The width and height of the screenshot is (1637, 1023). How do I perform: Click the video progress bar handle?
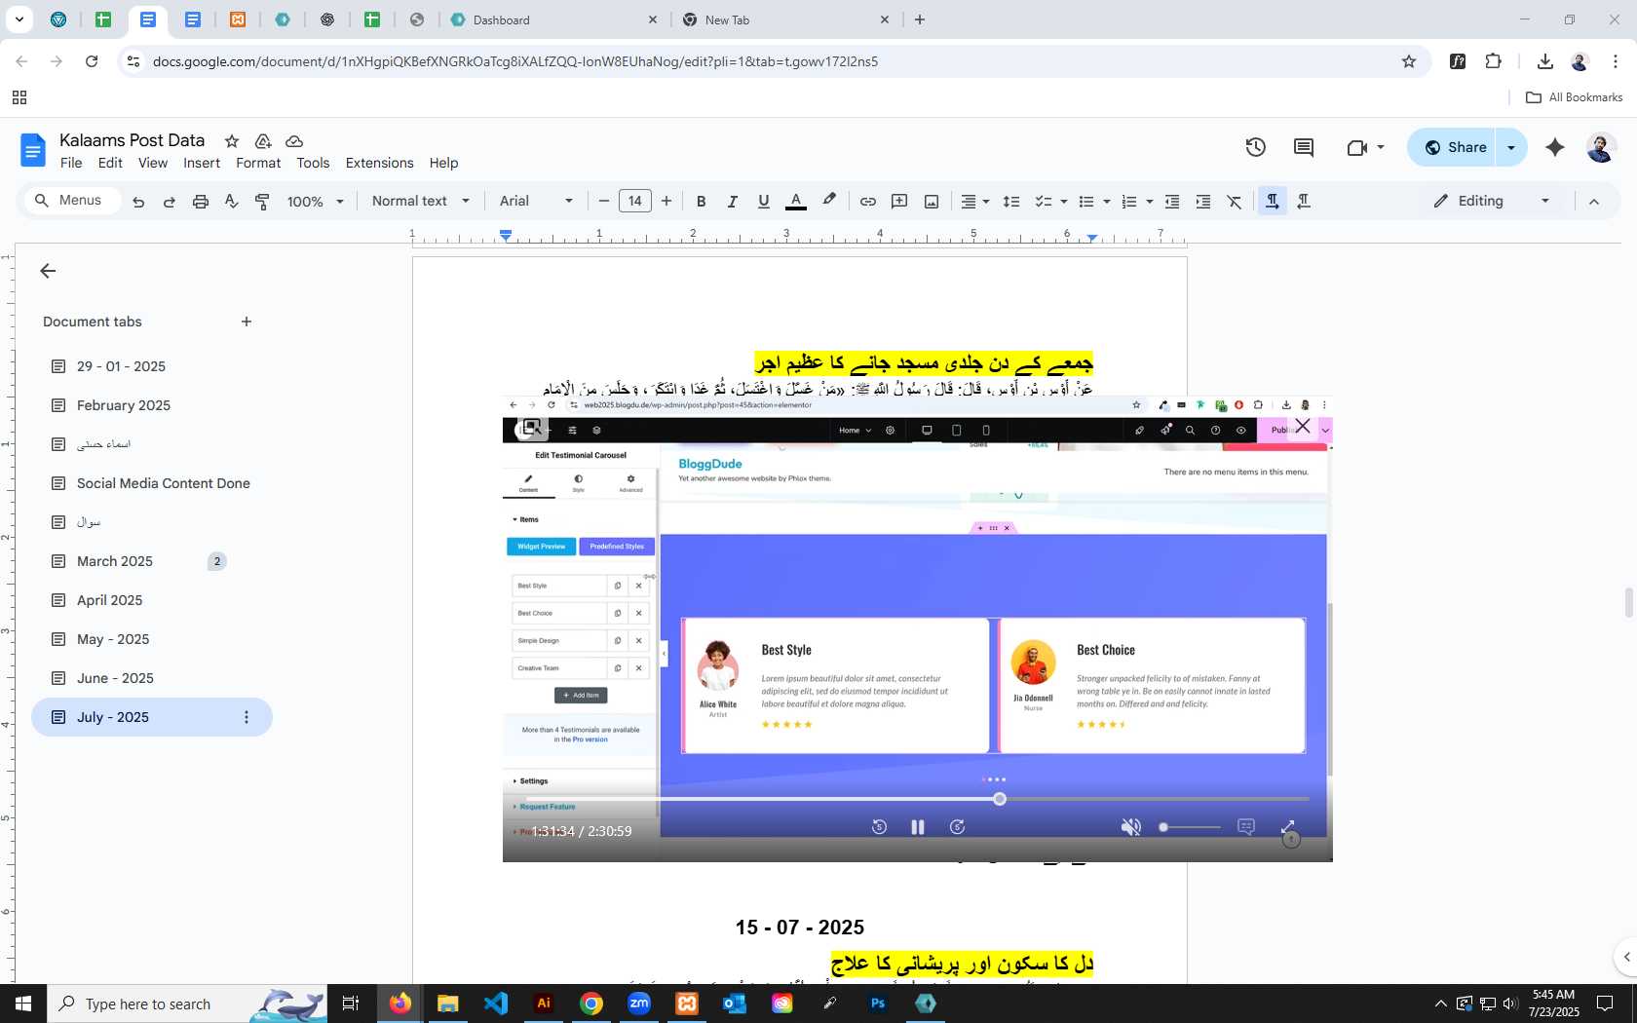pyautogui.click(x=1000, y=799)
